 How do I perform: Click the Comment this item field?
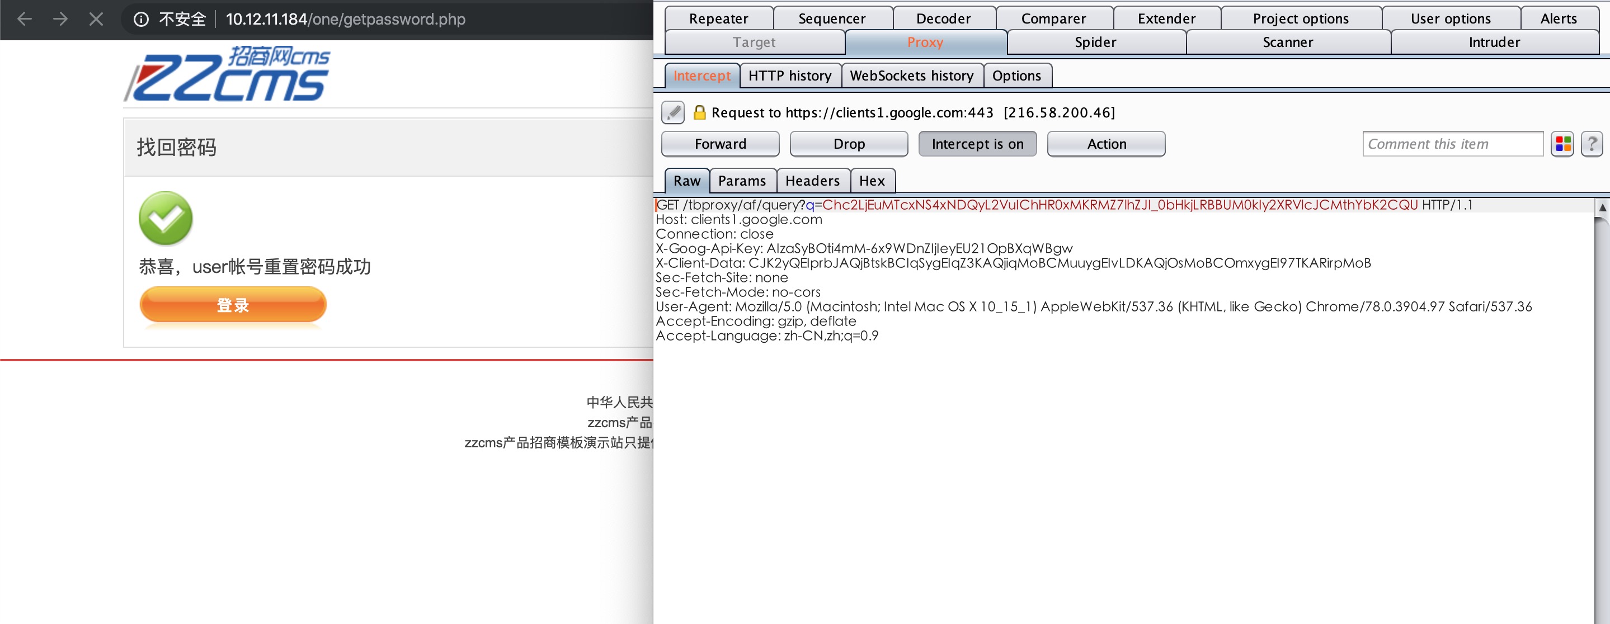(x=1452, y=144)
